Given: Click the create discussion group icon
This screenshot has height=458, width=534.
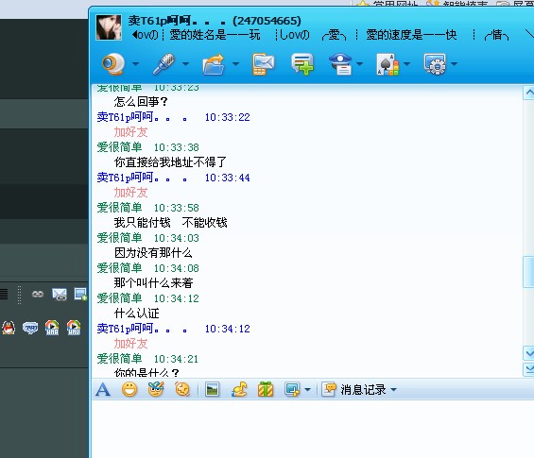Looking at the screenshot, I should 302,63.
